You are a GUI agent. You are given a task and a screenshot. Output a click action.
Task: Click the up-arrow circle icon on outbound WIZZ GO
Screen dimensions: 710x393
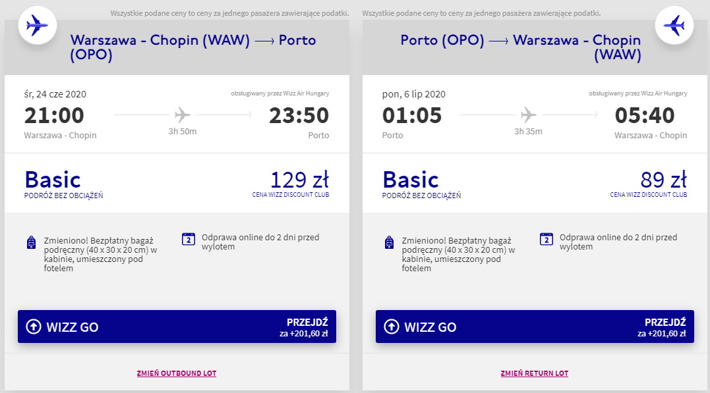33,327
